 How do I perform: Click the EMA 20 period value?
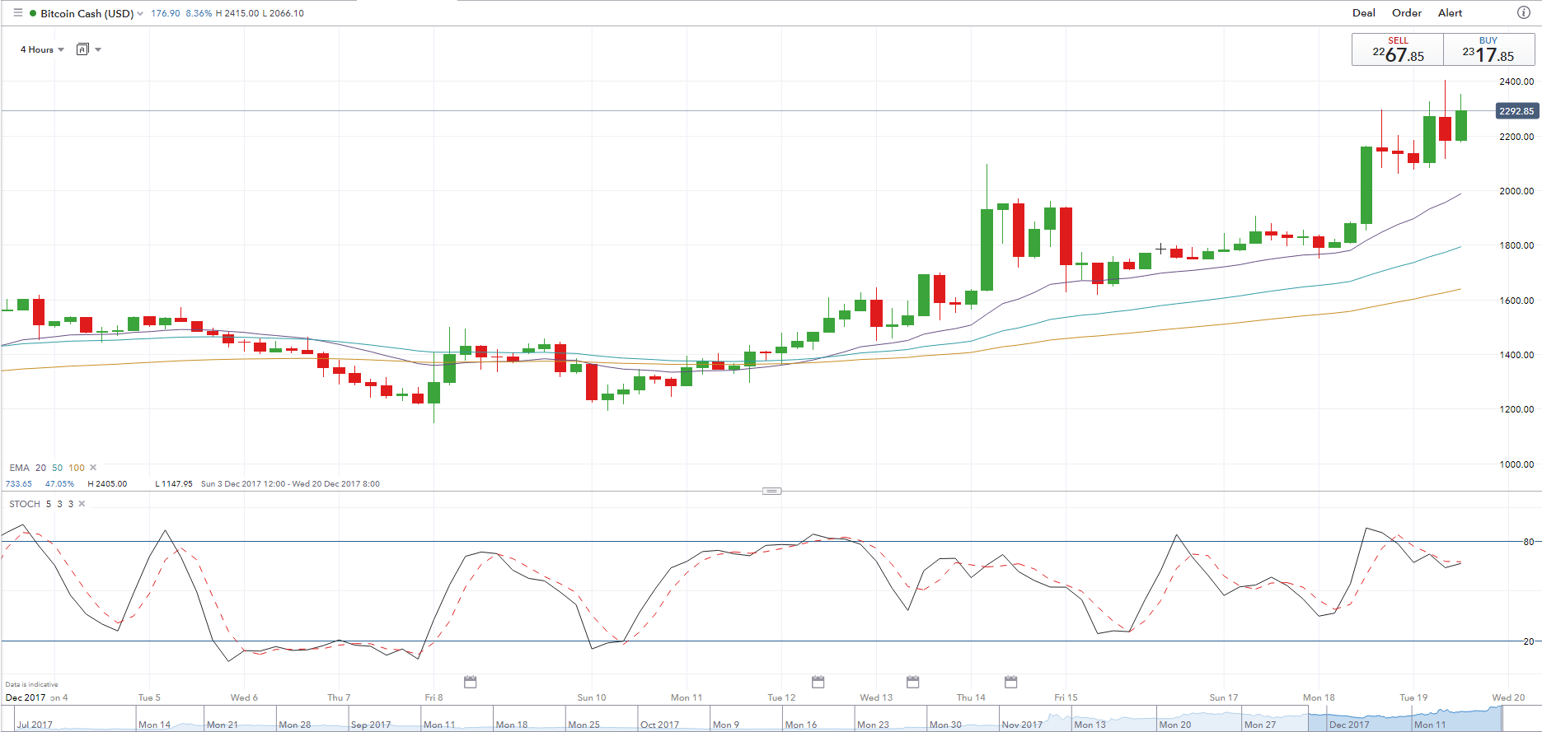40,468
